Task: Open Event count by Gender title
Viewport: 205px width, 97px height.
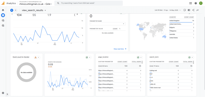Action: [21, 57]
